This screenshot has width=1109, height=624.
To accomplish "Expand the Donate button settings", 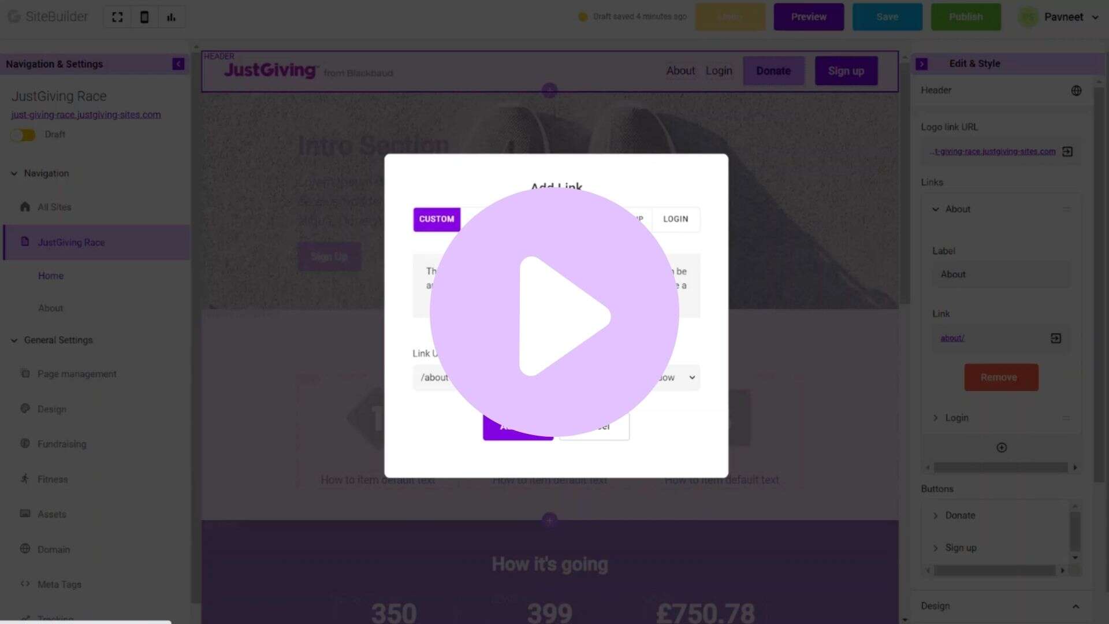I will pyautogui.click(x=935, y=515).
